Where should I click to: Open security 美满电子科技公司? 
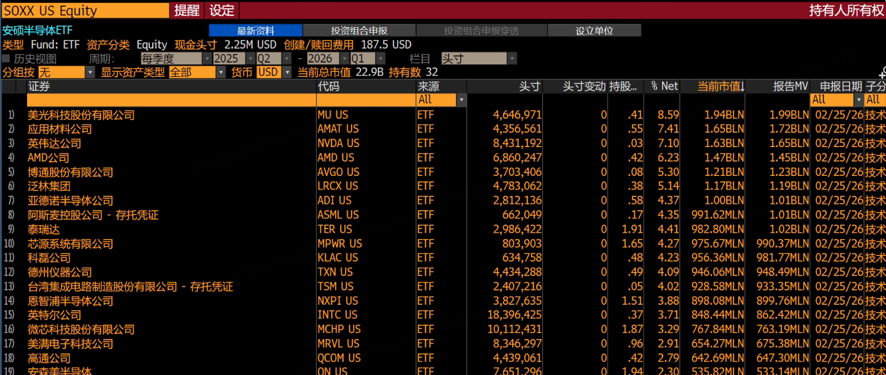(x=70, y=344)
